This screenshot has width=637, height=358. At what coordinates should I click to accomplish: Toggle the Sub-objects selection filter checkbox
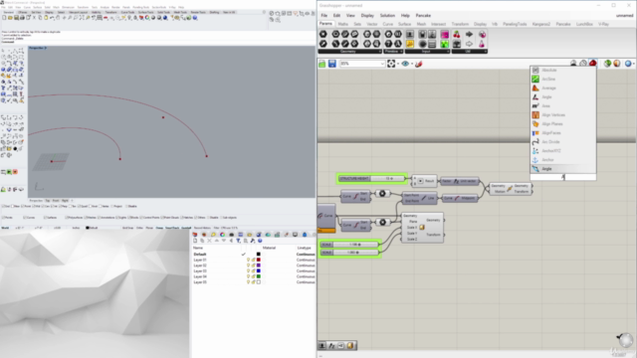pyautogui.click(x=222, y=218)
